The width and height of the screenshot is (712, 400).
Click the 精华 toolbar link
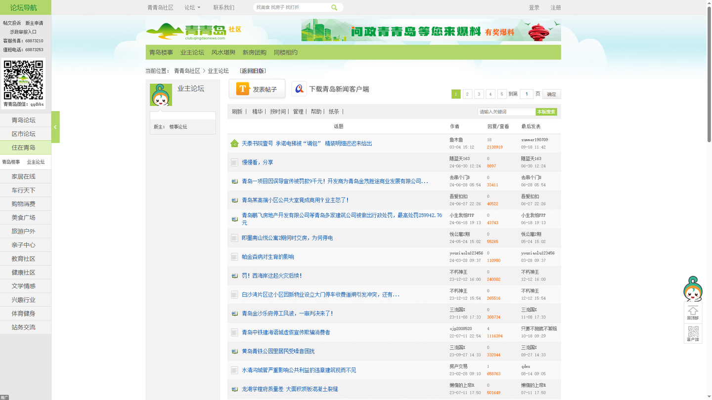[258, 112]
